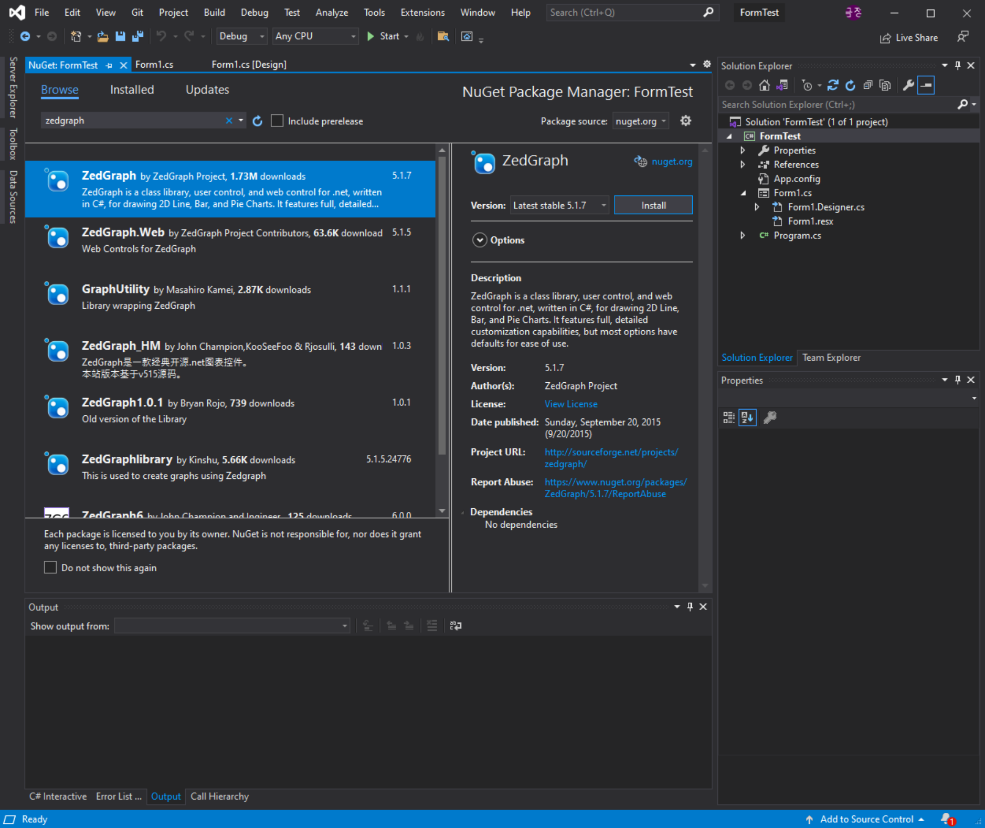Open the Toolbox side panel
The height and width of the screenshot is (828, 985).
pyautogui.click(x=13, y=143)
